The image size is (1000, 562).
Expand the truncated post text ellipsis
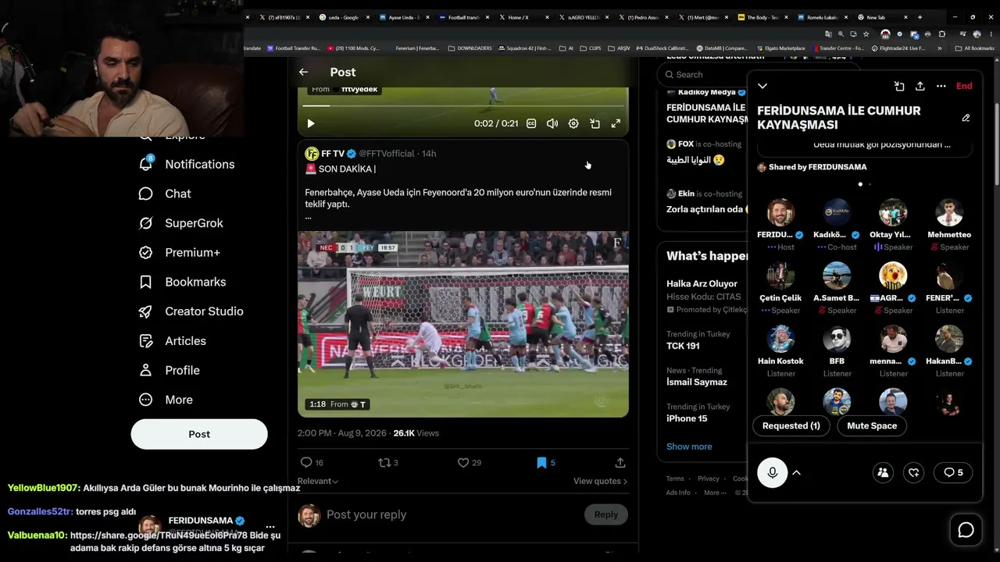(x=308, y=216)
